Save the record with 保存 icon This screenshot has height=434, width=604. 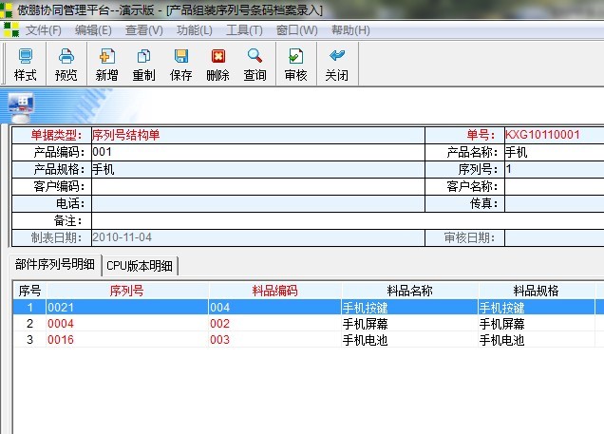[180, 65]
